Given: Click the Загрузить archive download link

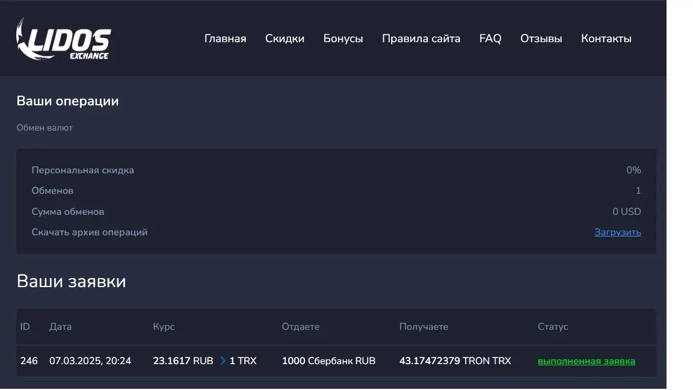Looking at the screenshot, I should tap(617, 232).
